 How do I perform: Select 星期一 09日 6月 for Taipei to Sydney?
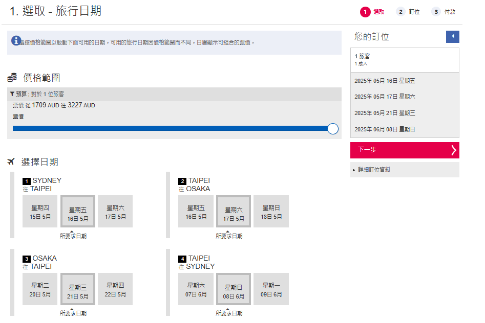[x=271, y=289]
